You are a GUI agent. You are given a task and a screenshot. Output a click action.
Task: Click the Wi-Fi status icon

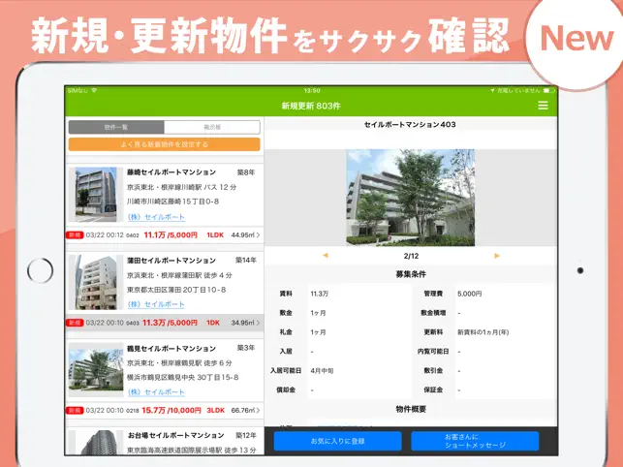pos(94,91)
